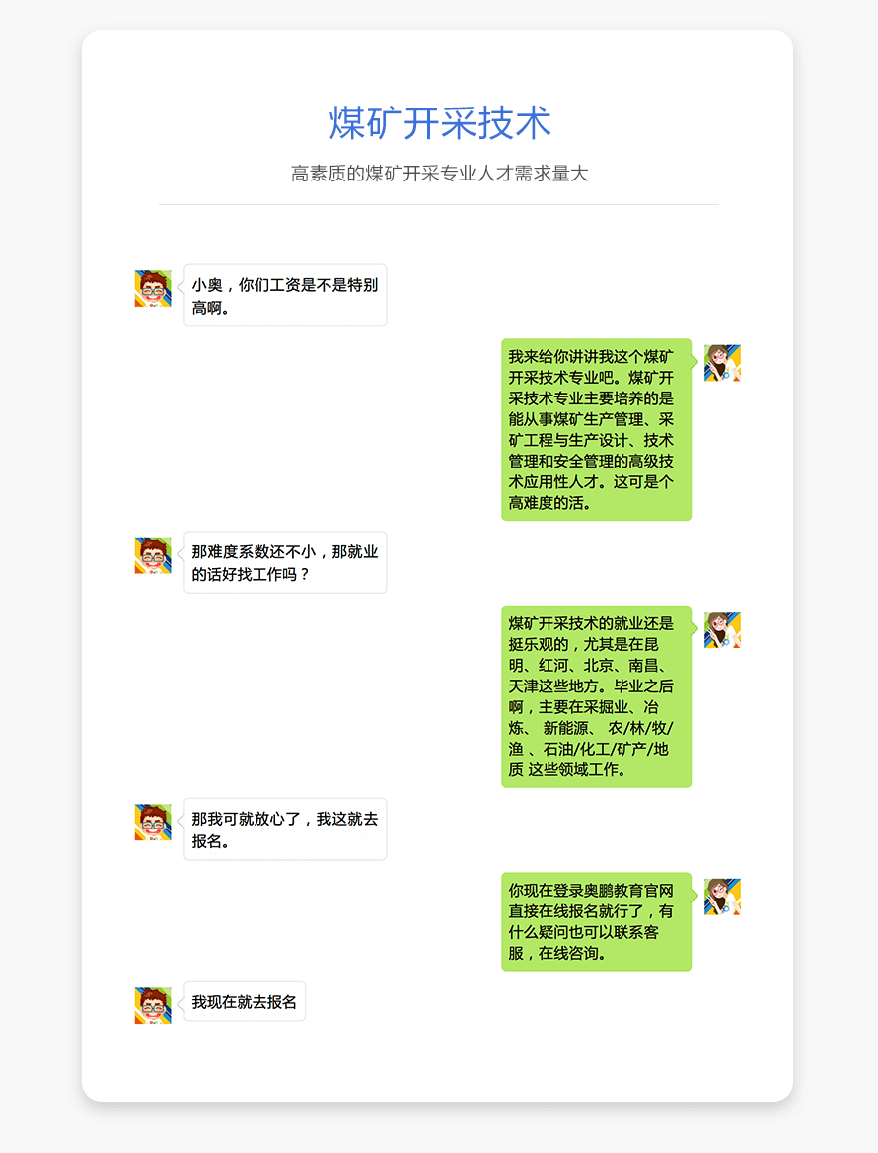Click the bubble 我现在就去报名
This screenshot has height=1153, width=878.
point(244,1001)
